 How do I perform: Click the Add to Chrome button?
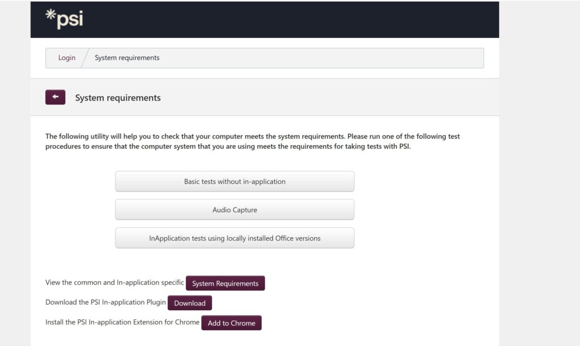[x=232, y=323]
